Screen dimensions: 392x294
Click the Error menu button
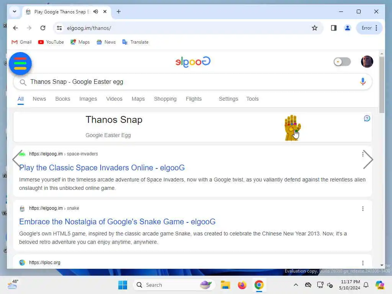tap(369, 28)
